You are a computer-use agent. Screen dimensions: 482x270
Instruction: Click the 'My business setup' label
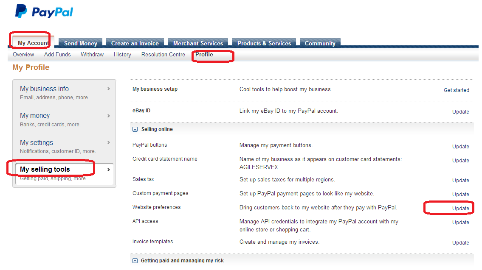click(155, 89)
